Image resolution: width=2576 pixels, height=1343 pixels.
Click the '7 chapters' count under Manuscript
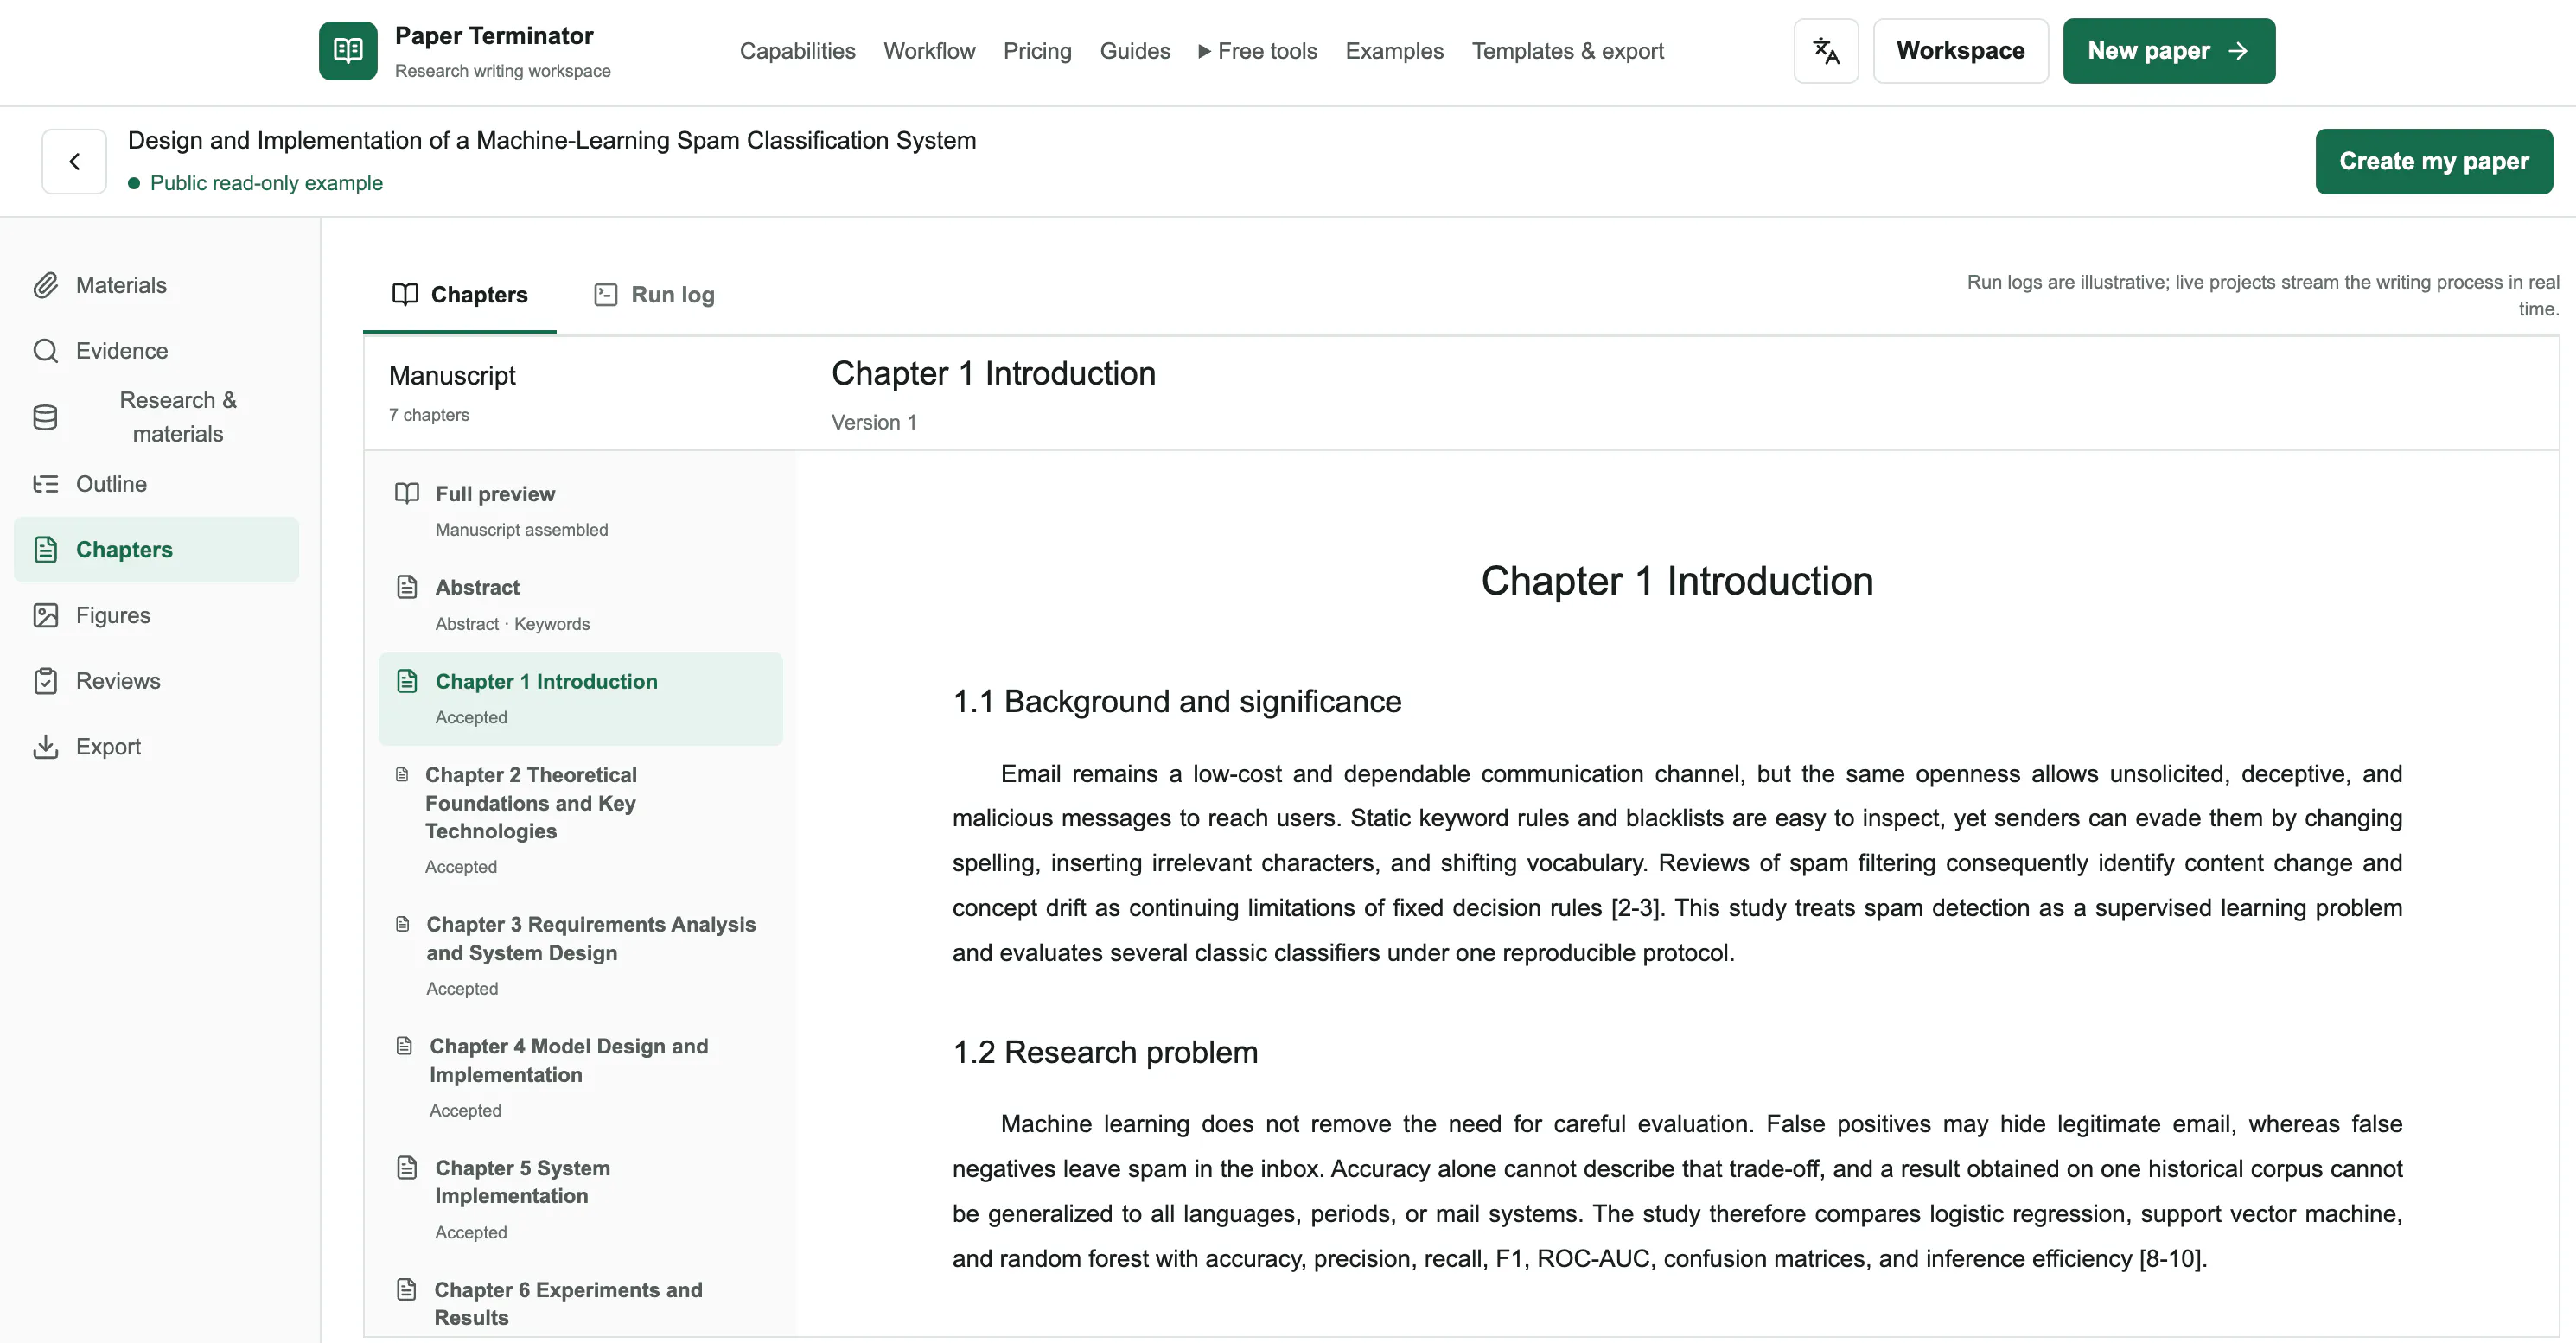(429, 415)
